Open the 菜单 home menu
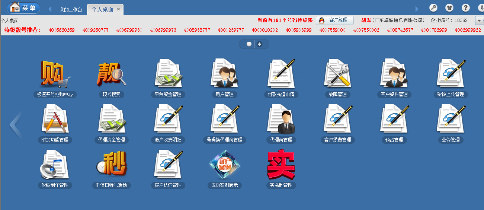Viewport: 484px width, 210px height. tap(23, 7)
